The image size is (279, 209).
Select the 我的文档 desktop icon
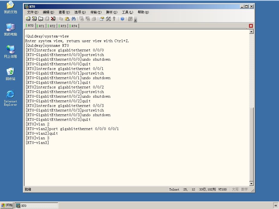point(11,7)
